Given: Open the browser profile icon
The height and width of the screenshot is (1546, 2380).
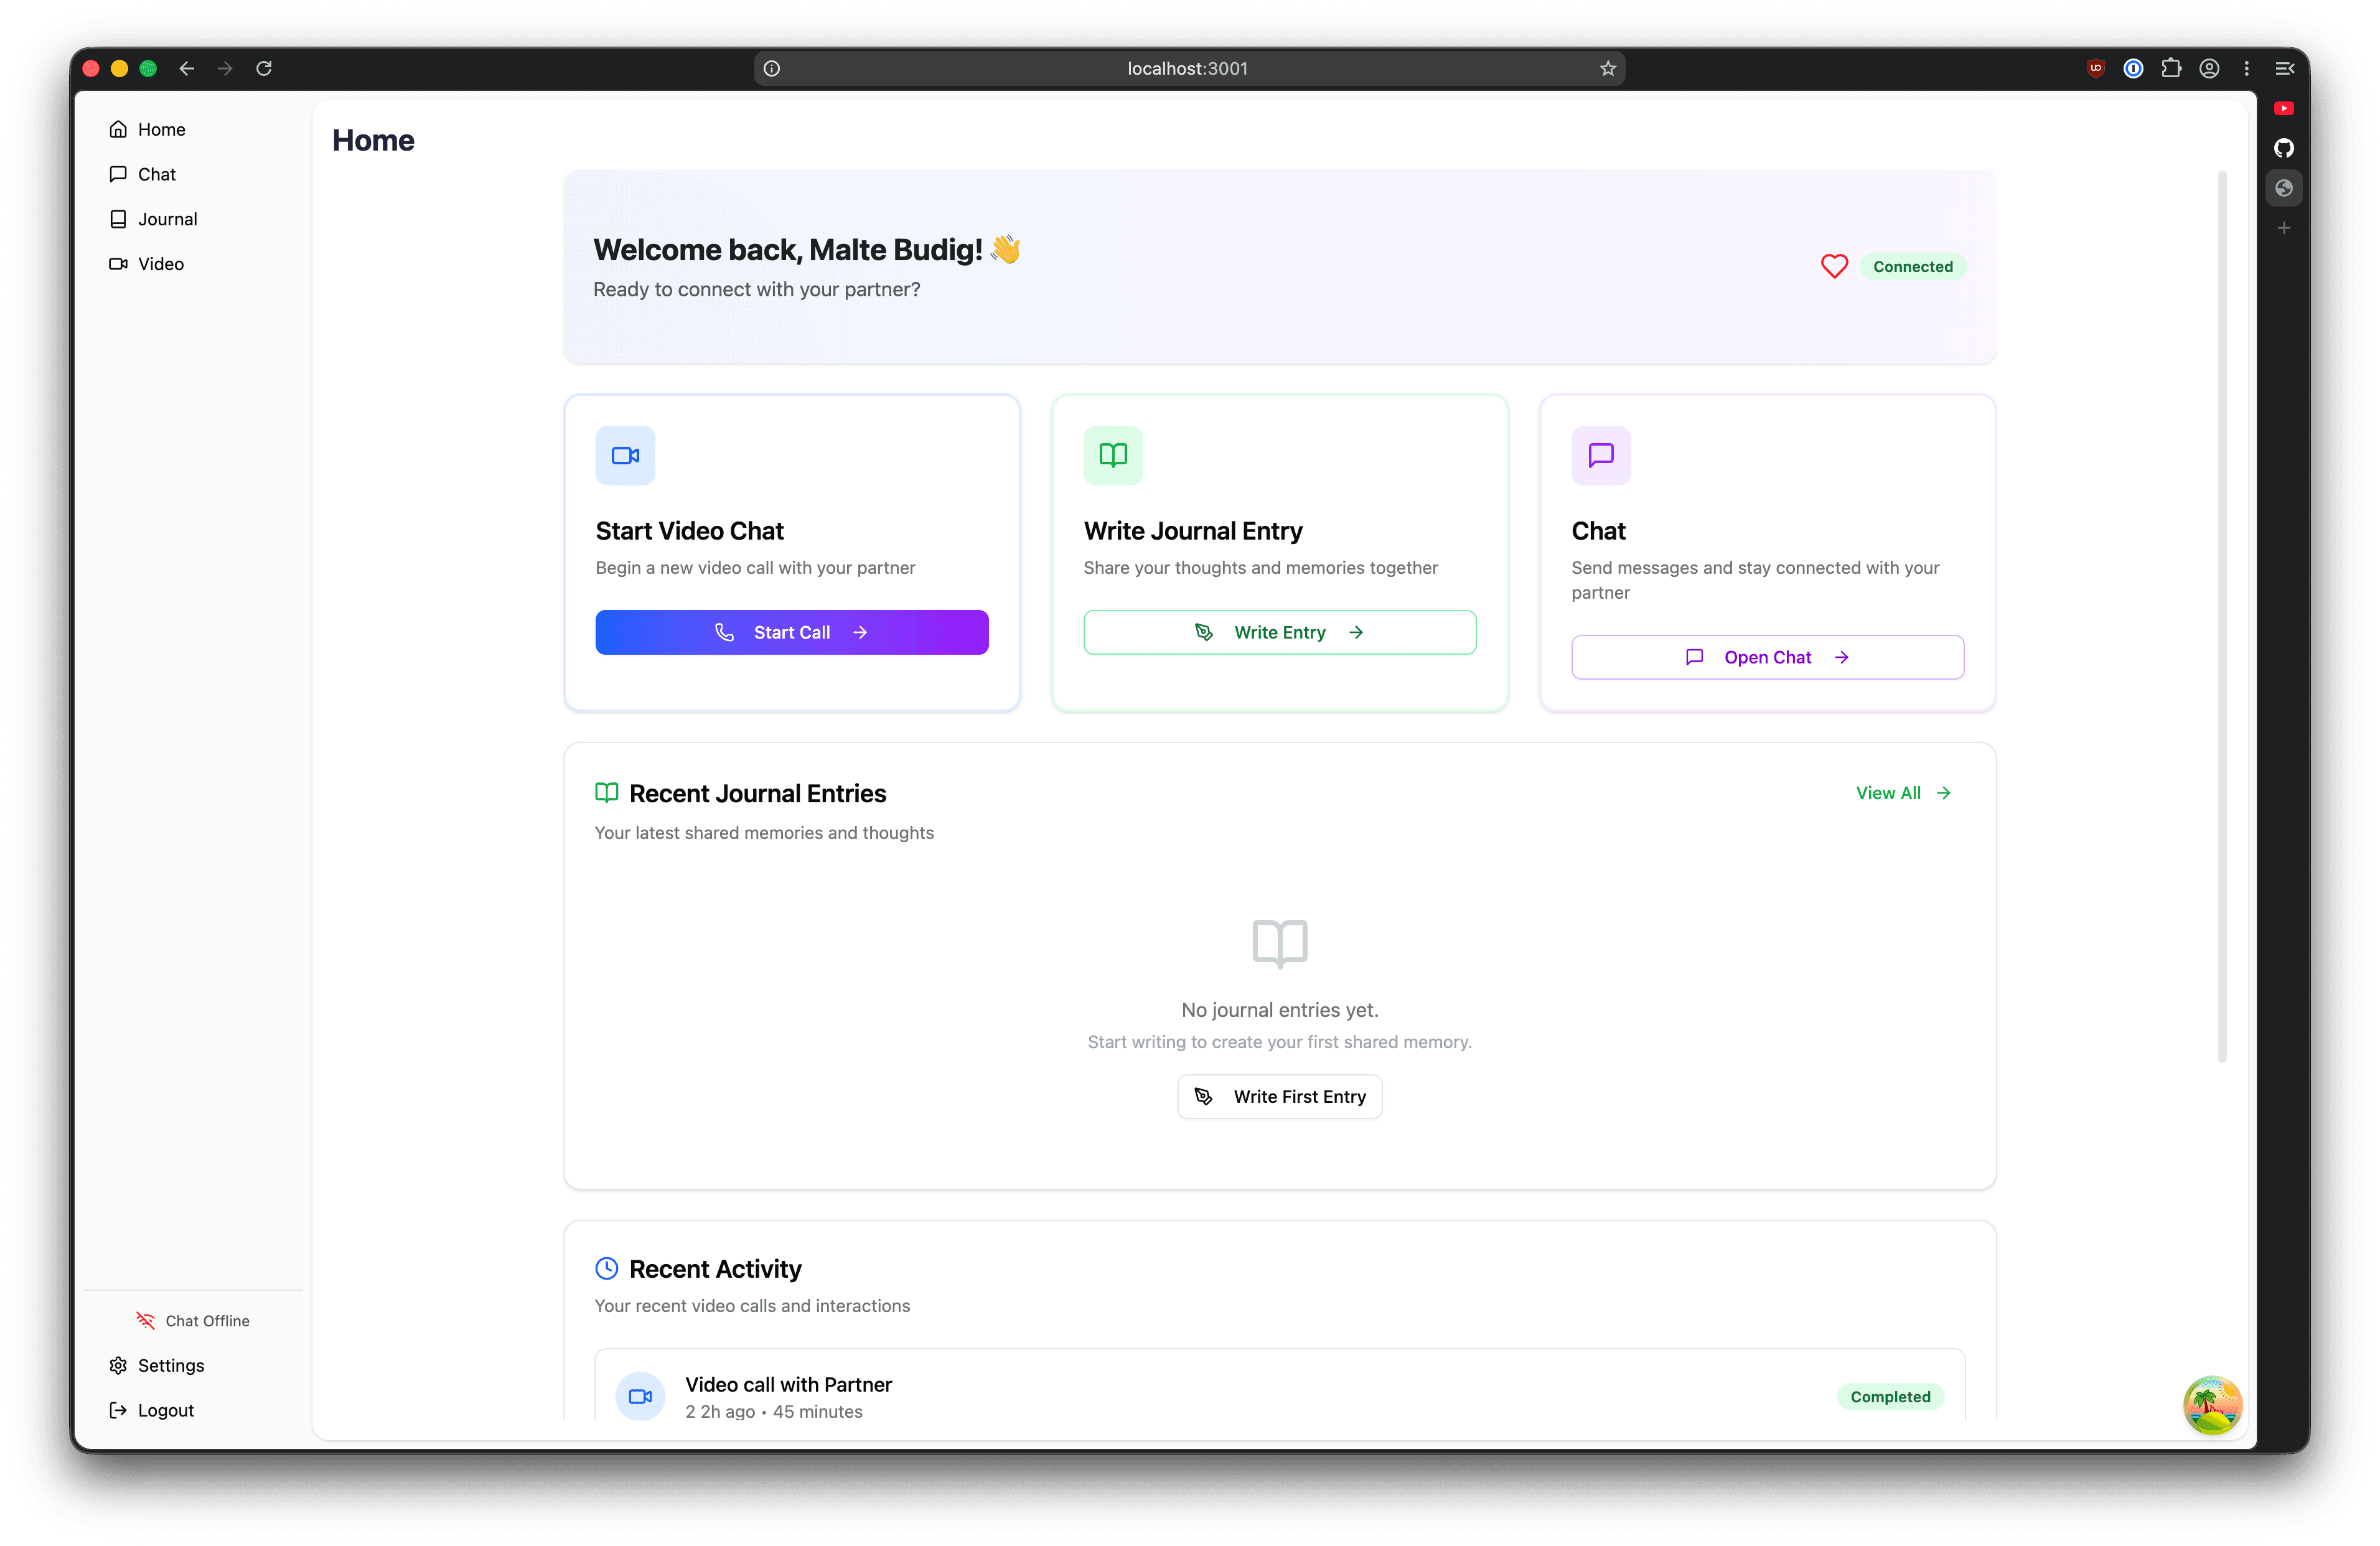Looking at the screenshot, I should click(2209, 68).
